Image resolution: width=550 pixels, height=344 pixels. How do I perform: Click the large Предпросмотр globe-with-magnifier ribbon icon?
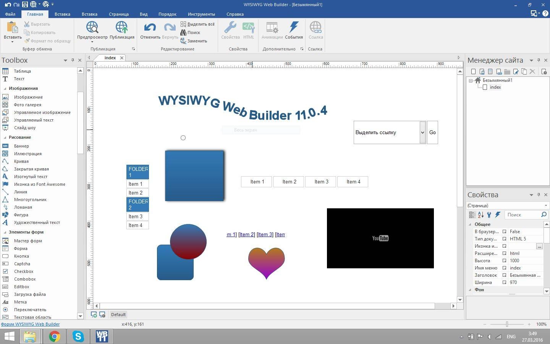pos(92,28)
